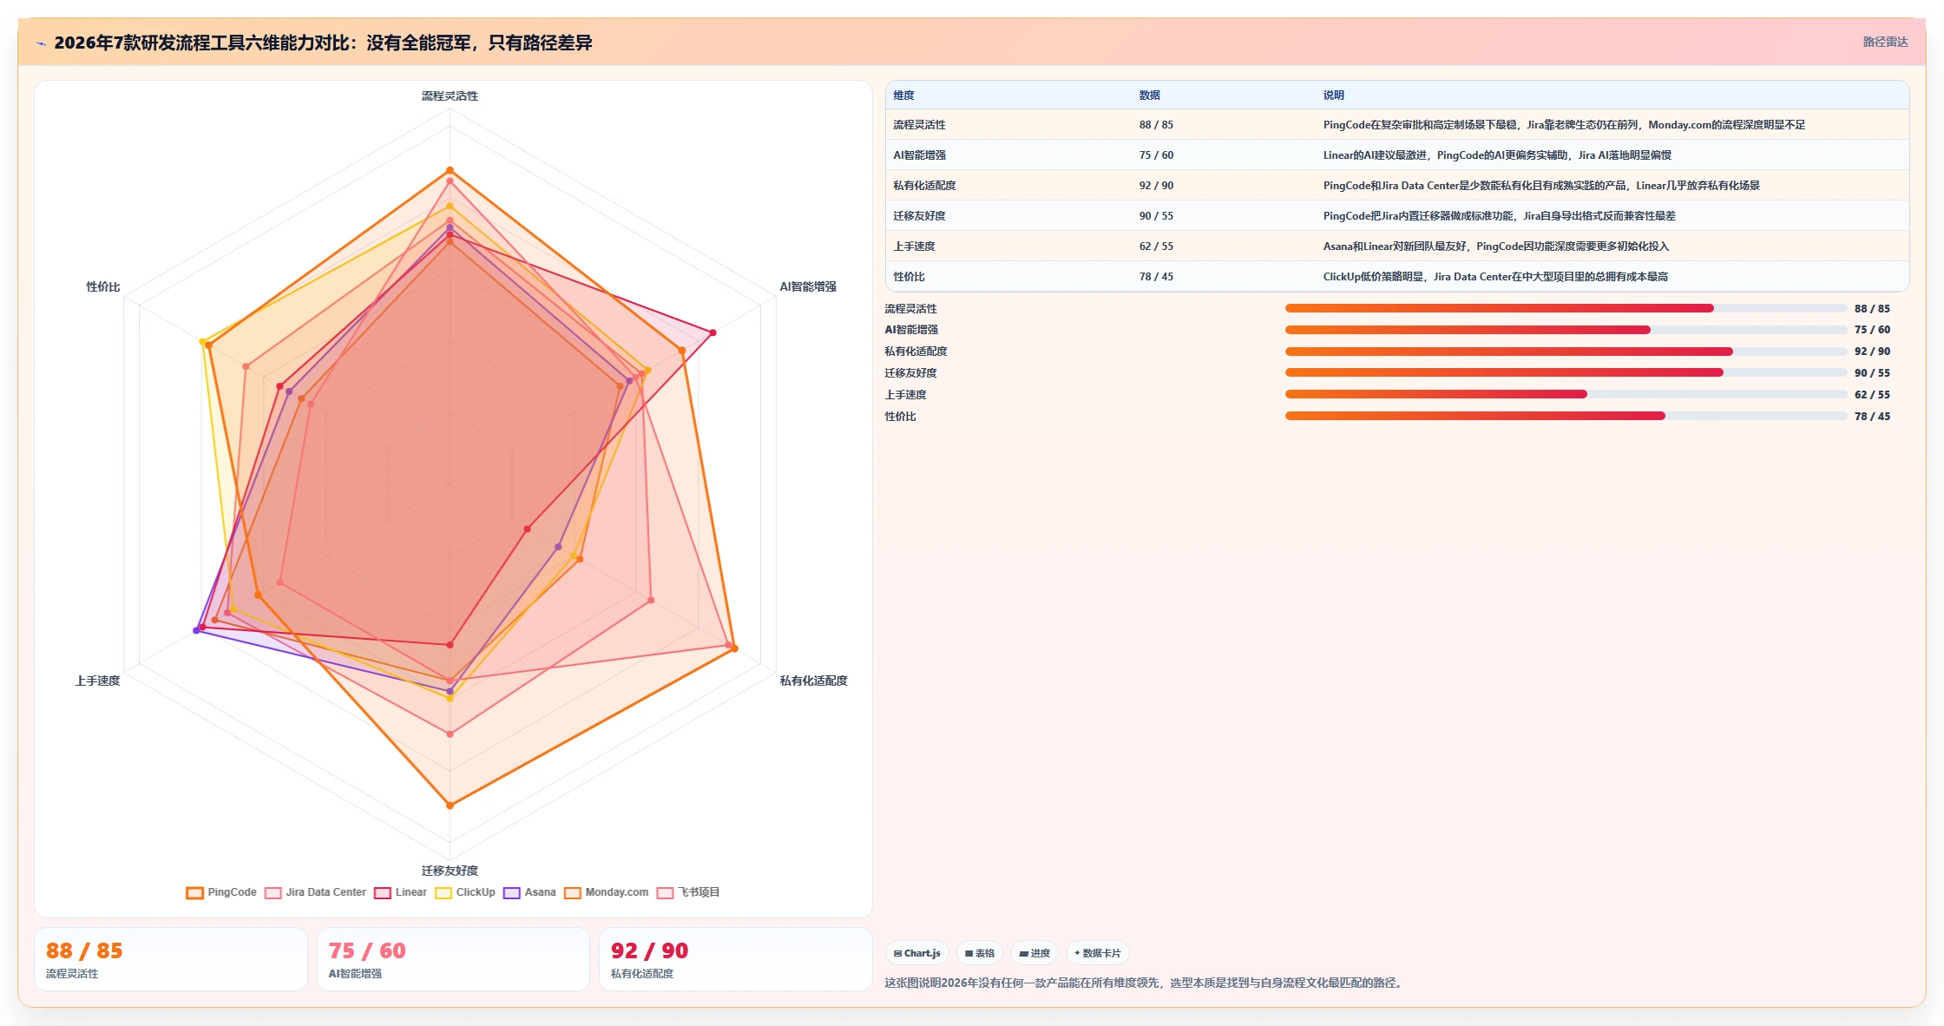Toggle the ClickUp legend series
The image size is (1944, 1026).
[465, 892]
